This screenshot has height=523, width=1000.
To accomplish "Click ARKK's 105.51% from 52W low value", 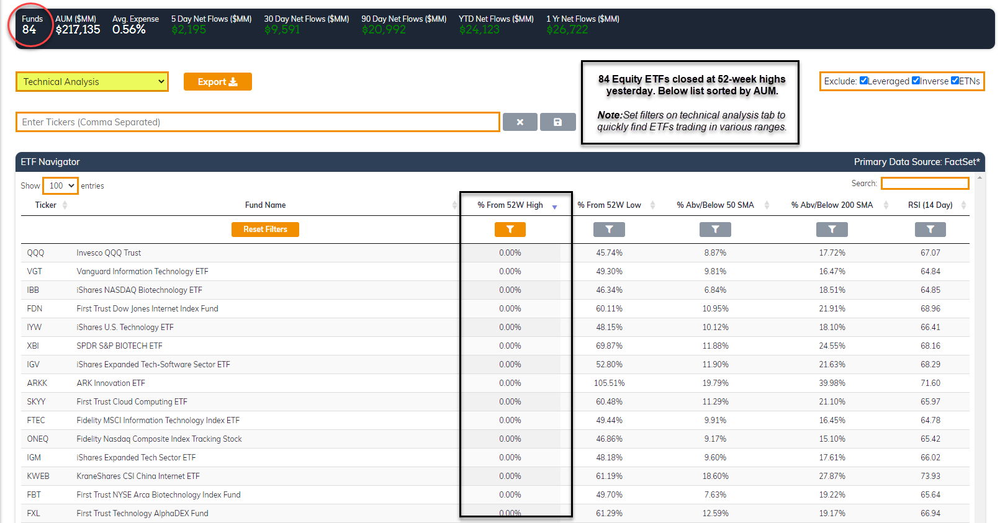I will coord(609,383).
